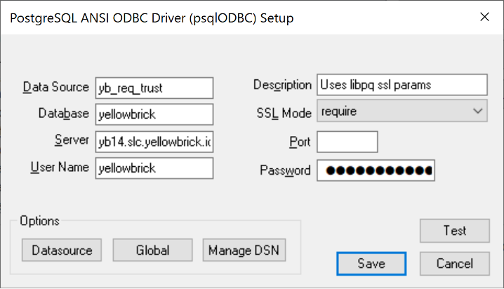Close the psqlODBC Setup dialog
This screenshot has height=289, width=504.
[x=482, y=18]
